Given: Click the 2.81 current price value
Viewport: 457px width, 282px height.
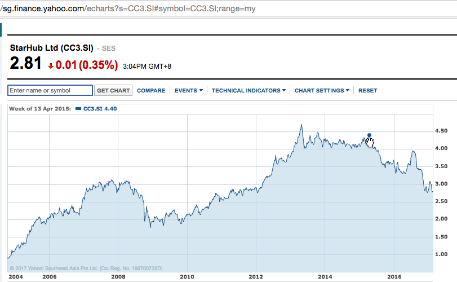Looking at the screenshot, I should pos(26,63).
